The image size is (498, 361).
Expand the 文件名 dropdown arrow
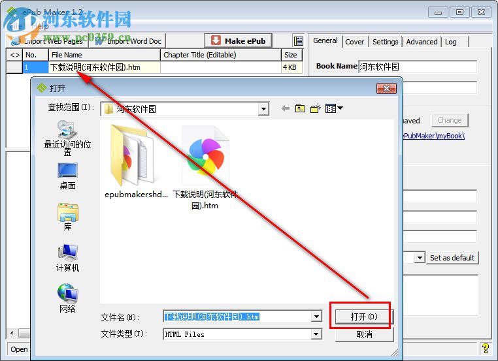(316, 317)
